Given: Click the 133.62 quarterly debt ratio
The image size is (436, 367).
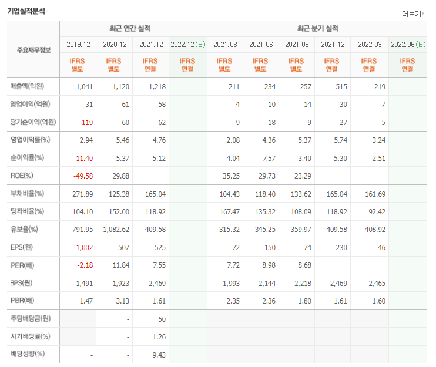Looking at the screenshot, I should pyautogui.click(x=301, y=194).
